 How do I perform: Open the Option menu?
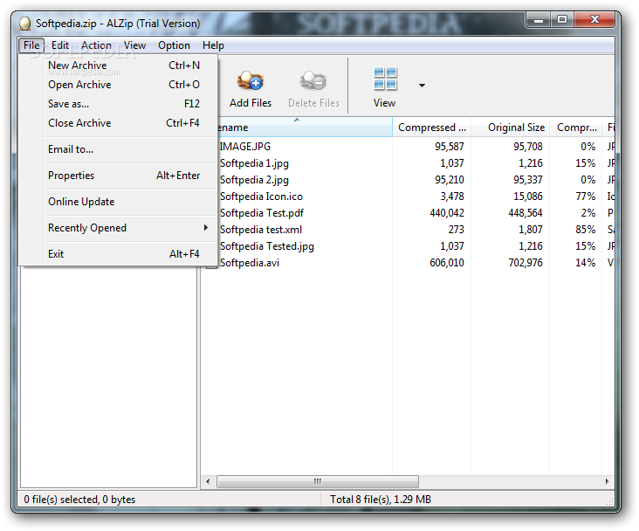174,45
